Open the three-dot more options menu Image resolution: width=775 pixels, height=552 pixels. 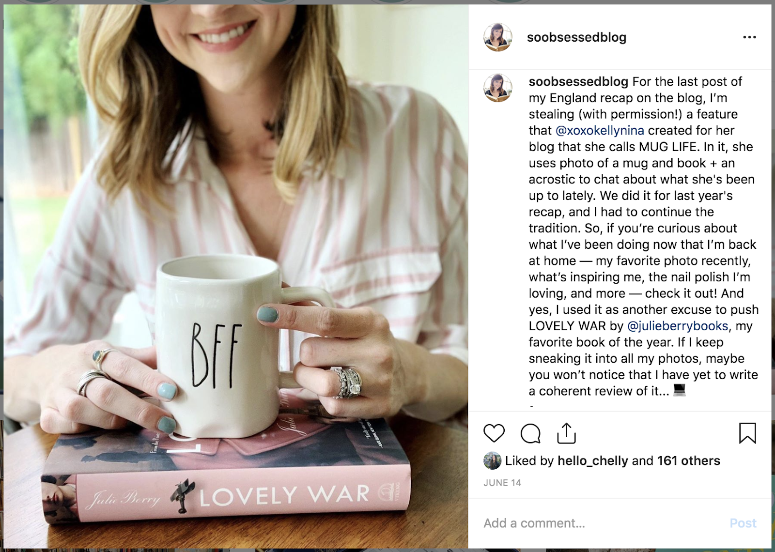pos(749,37)
